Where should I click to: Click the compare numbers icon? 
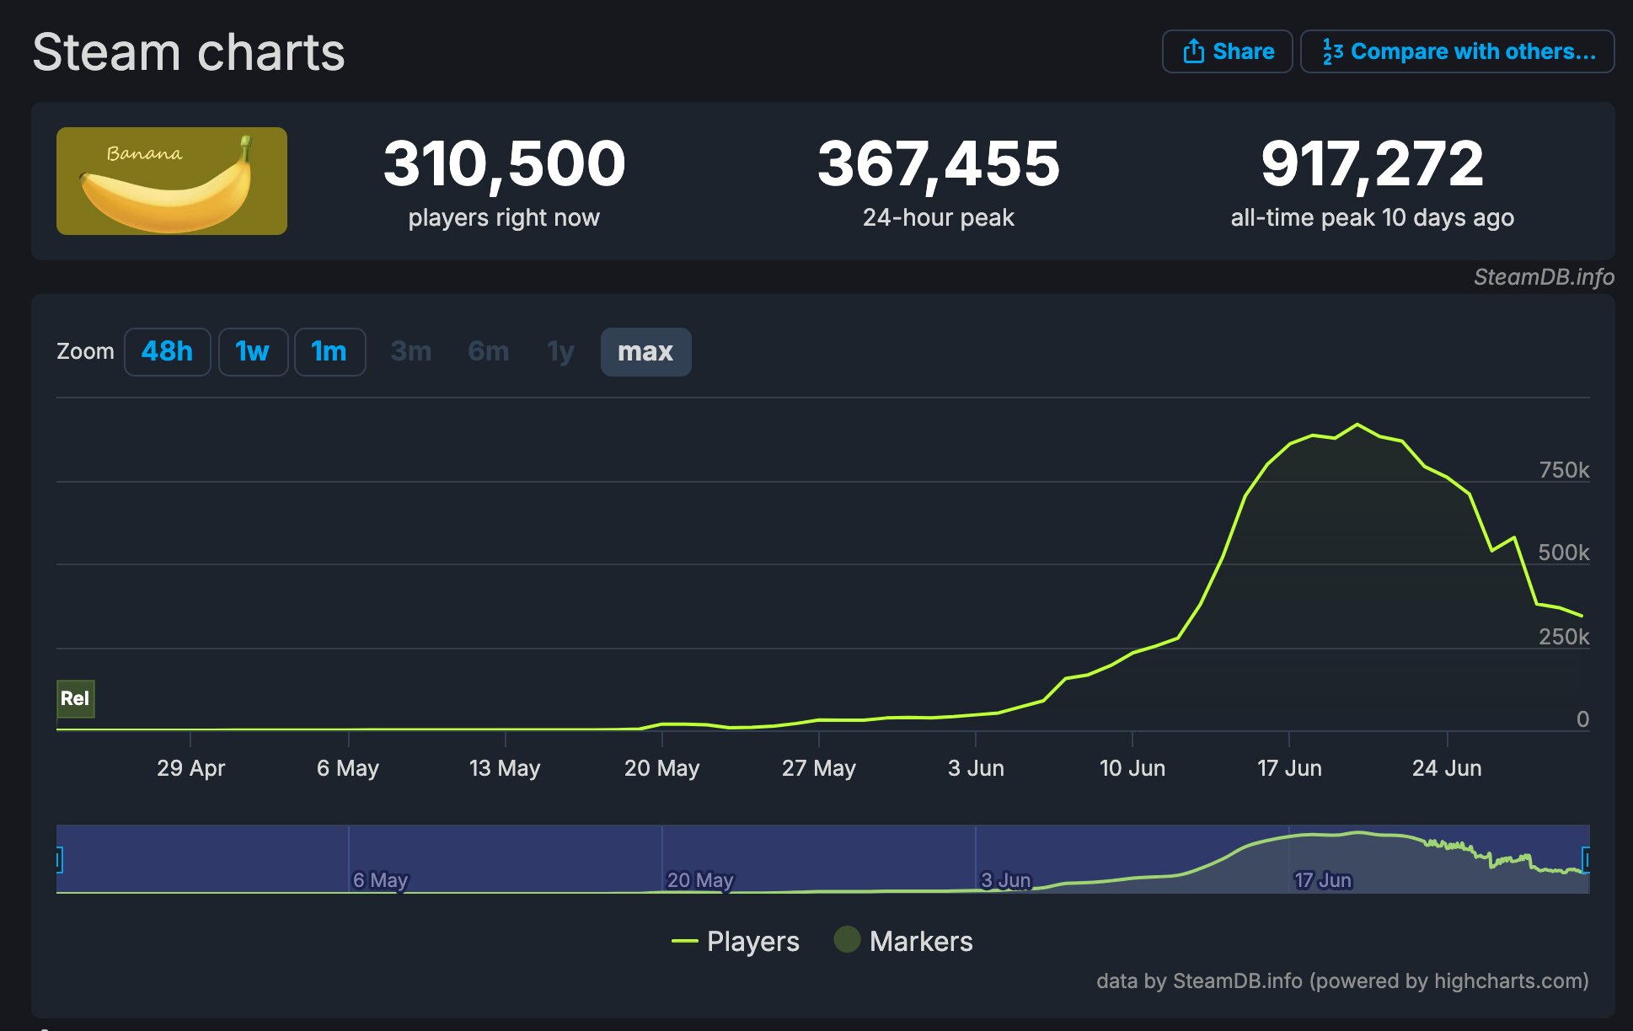[1332, 51]
